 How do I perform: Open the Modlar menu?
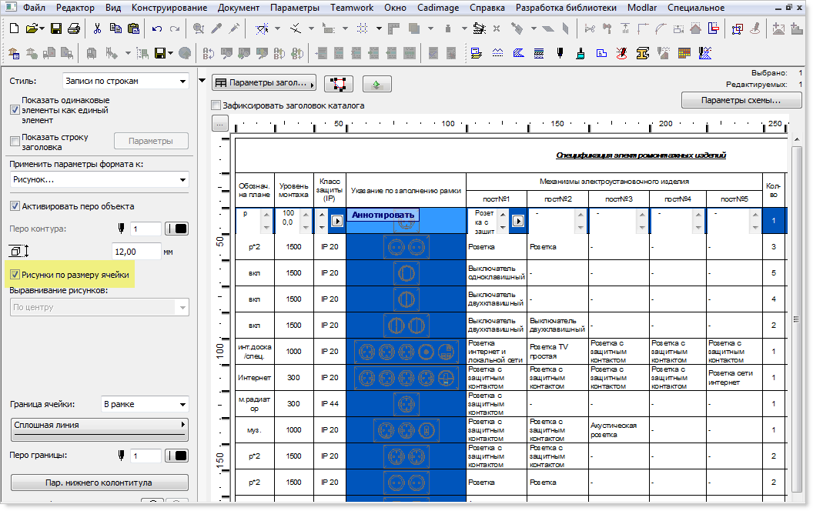642,8
